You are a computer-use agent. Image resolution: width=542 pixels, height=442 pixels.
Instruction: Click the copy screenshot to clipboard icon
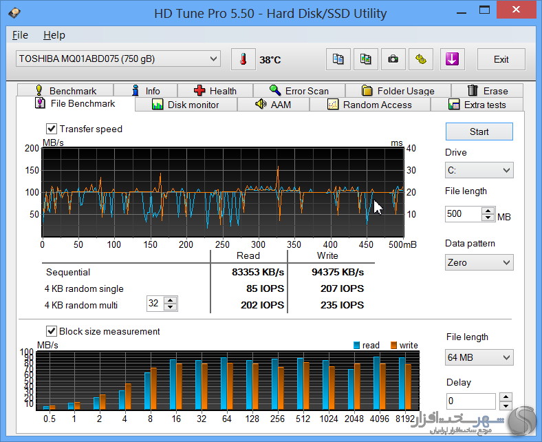365,59
